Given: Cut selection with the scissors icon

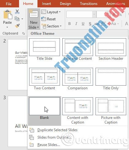Looking at the screenshot, I should [17, 12].
